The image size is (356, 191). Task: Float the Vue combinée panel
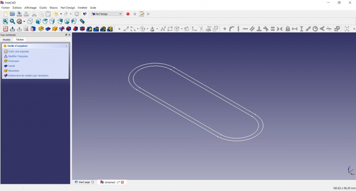(66, 35)
